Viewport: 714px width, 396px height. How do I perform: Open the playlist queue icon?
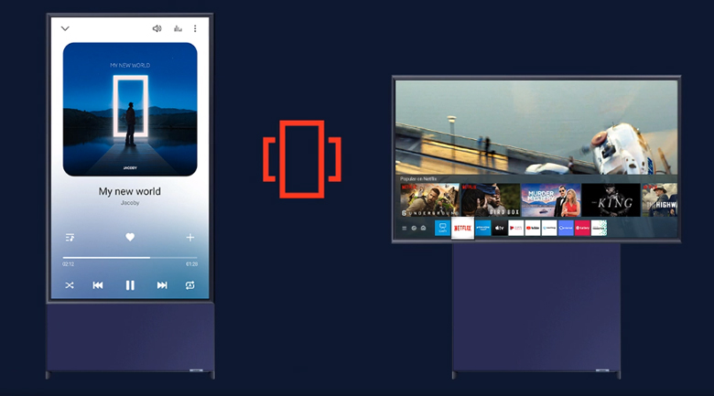[x=69, y=238]
